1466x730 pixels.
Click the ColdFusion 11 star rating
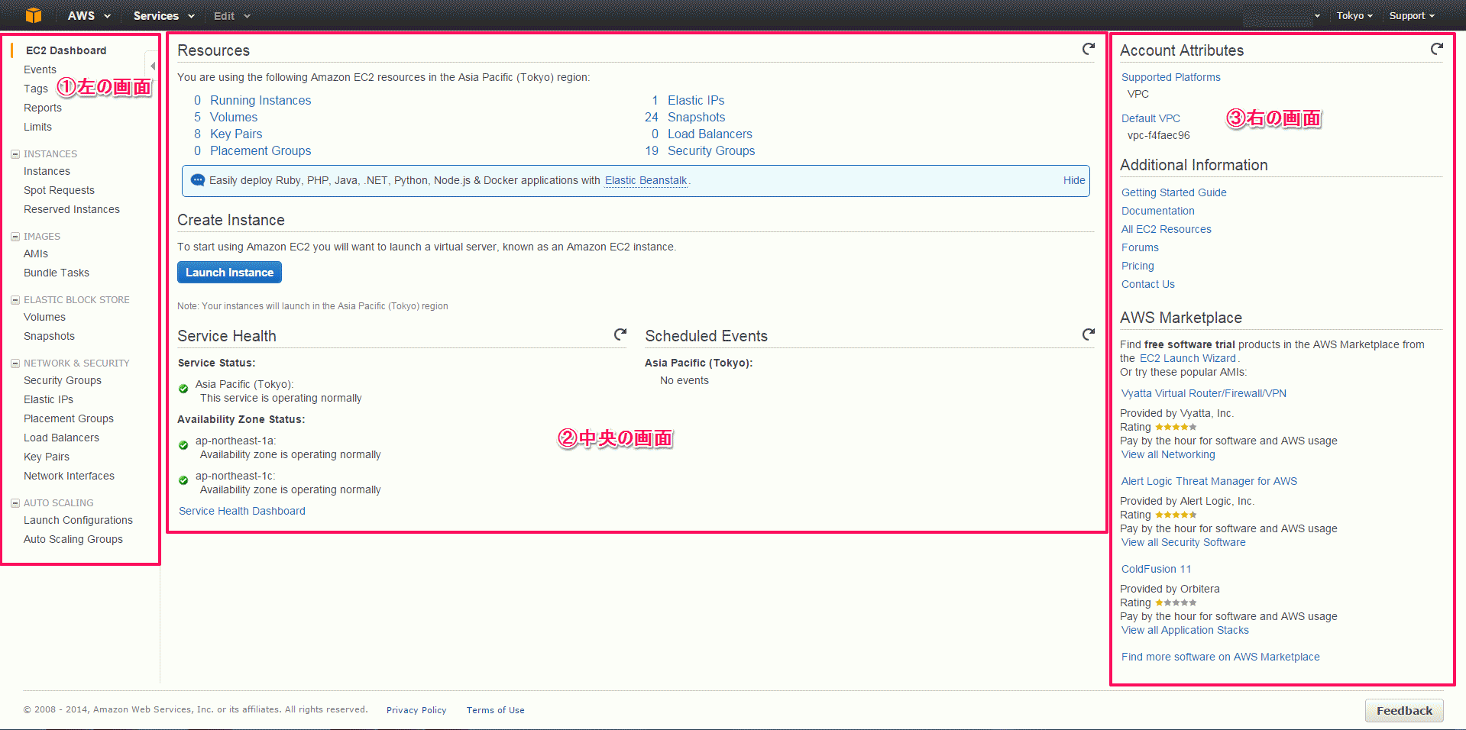(x=1176, y=602)
